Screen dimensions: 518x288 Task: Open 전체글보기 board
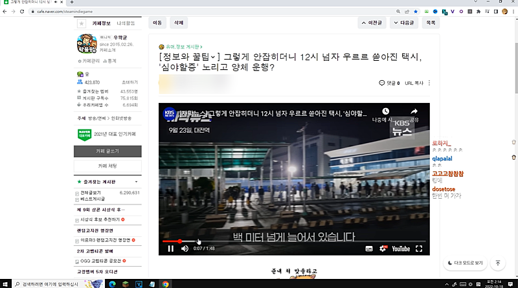tap(91, 193)
